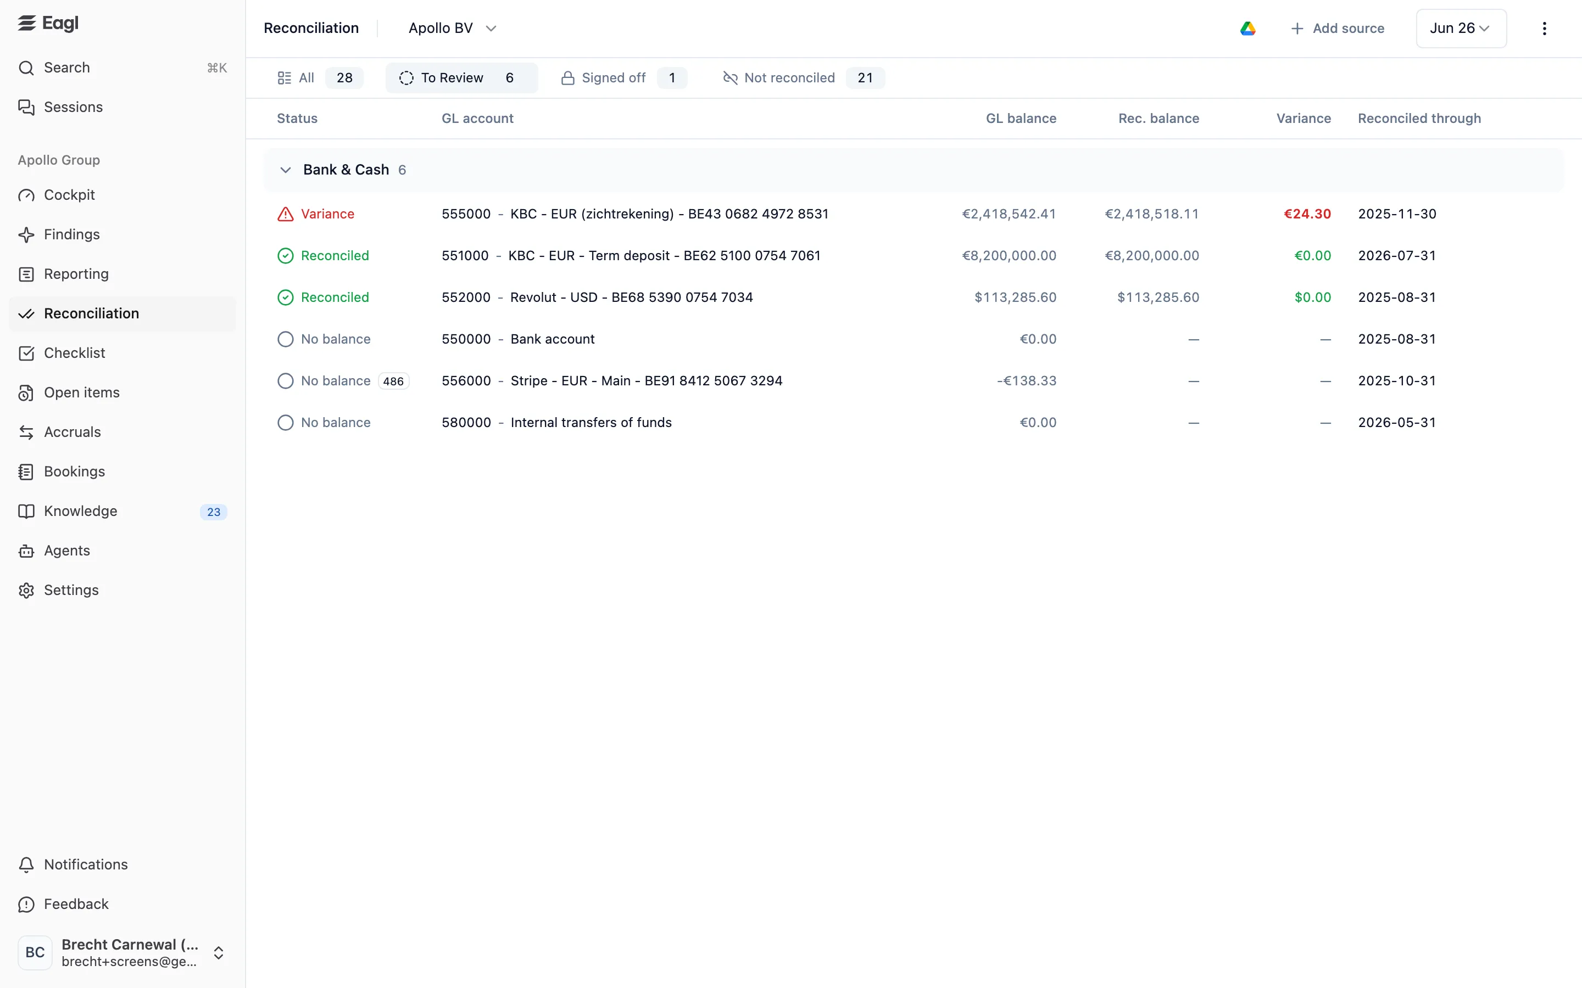
Task: Click the BC user avatar
Action: coord(35,953)
